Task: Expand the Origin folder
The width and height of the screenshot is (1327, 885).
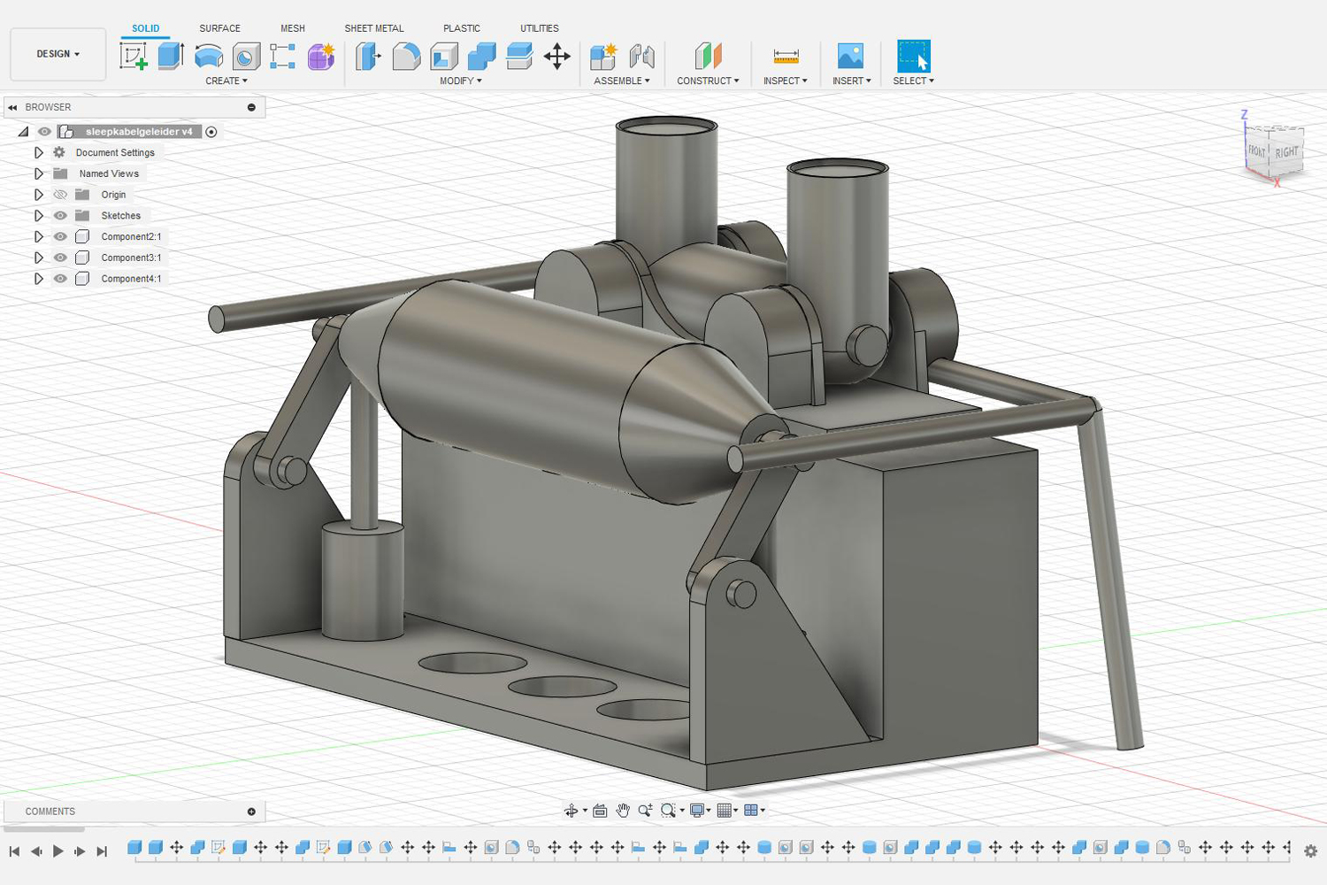Action: (x=38, y=195)
